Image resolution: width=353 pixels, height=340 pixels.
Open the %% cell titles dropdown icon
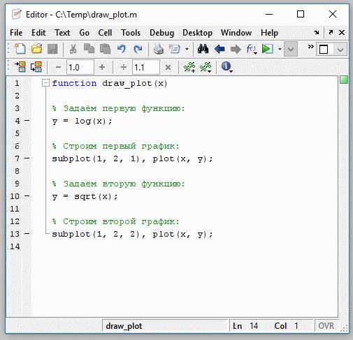(206, 67)
